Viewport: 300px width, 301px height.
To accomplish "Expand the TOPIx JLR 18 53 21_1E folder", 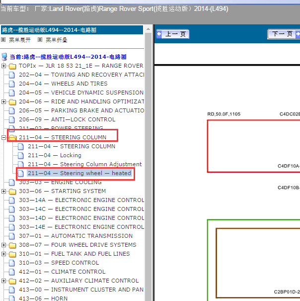I will point(3,66).
